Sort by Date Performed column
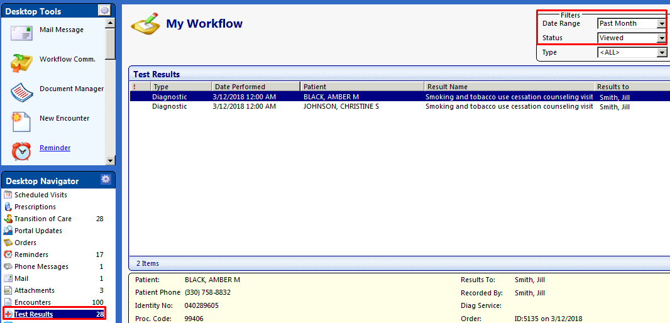 click(256, 87)
